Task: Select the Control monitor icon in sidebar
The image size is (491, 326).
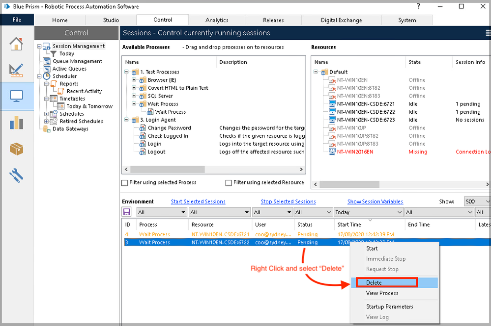Action: point(17,96)
